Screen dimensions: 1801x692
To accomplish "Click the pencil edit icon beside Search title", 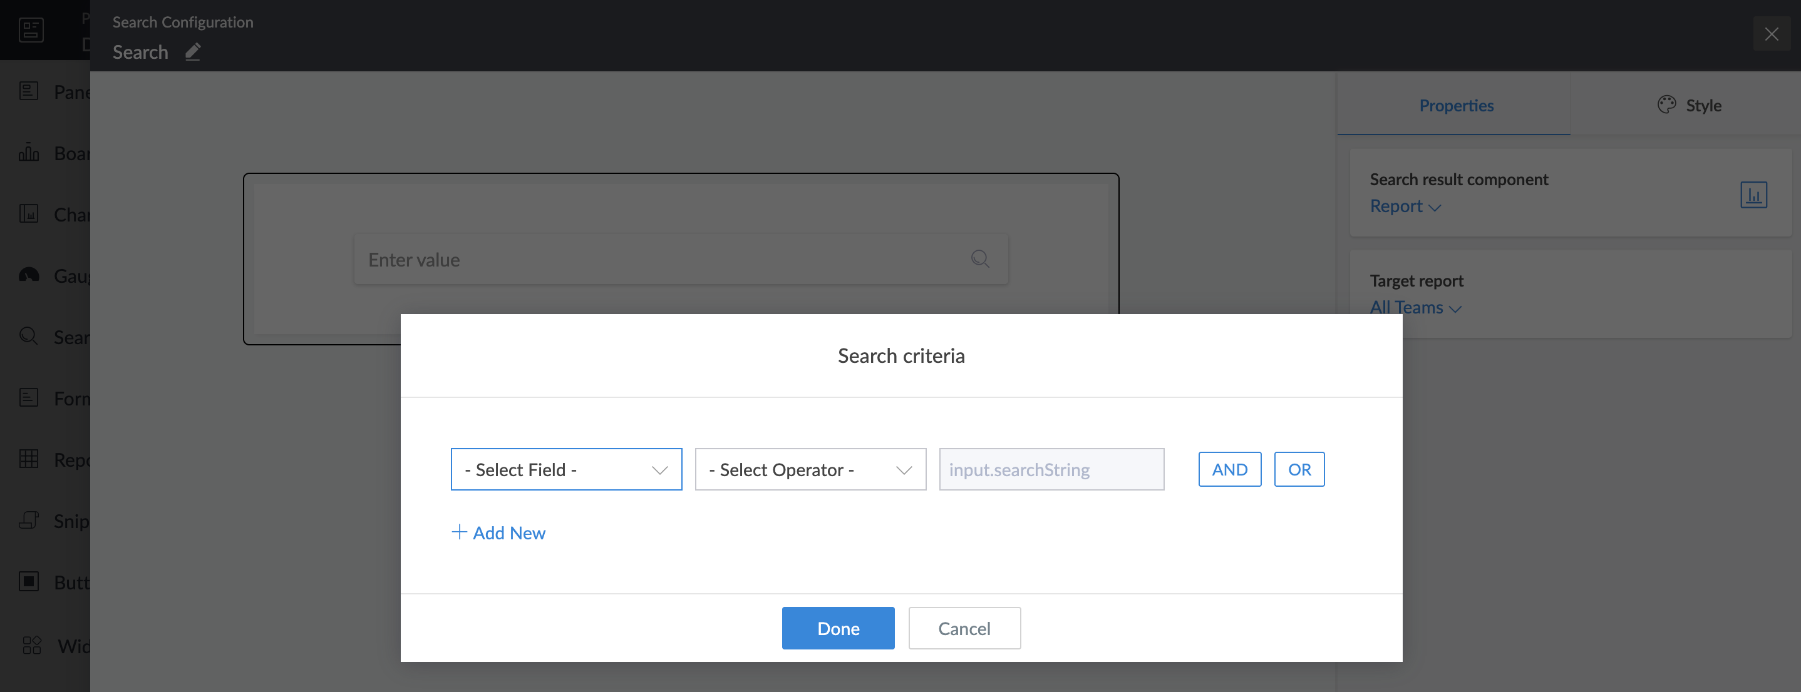I will 193,52.
